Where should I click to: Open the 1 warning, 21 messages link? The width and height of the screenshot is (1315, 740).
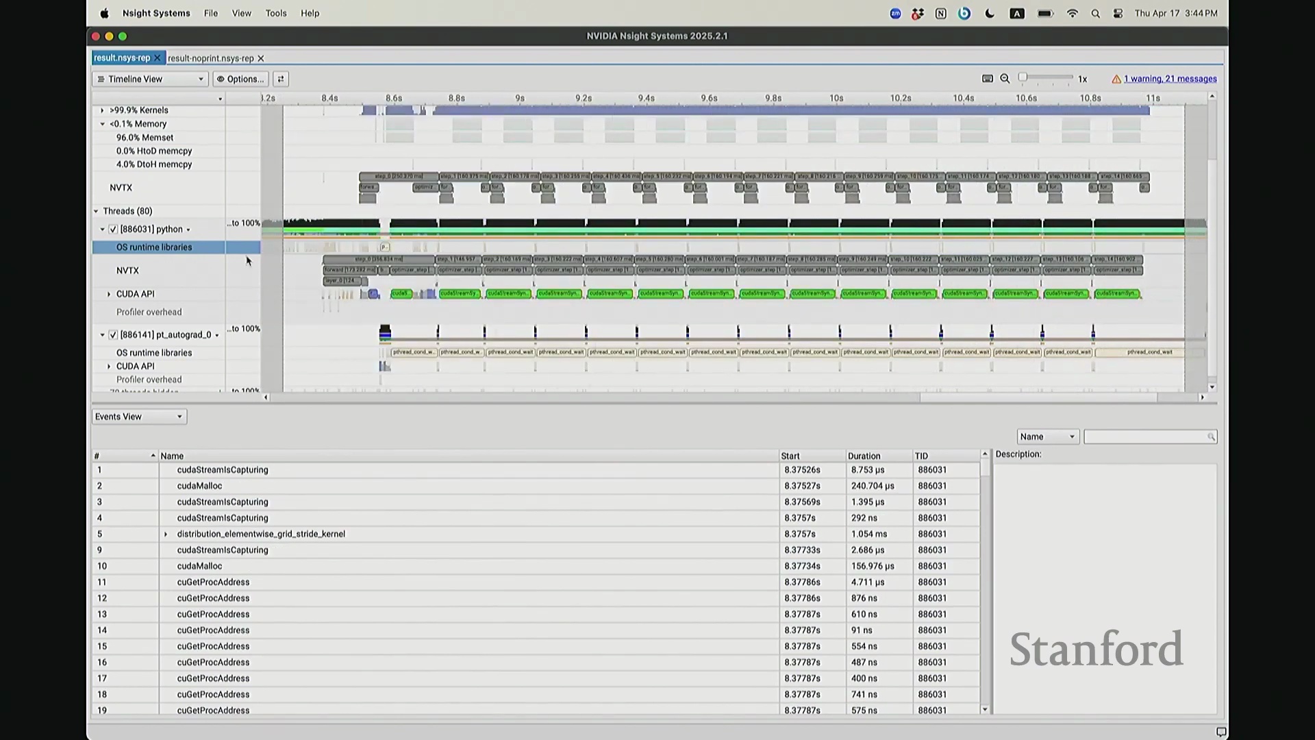[1170, 79]
